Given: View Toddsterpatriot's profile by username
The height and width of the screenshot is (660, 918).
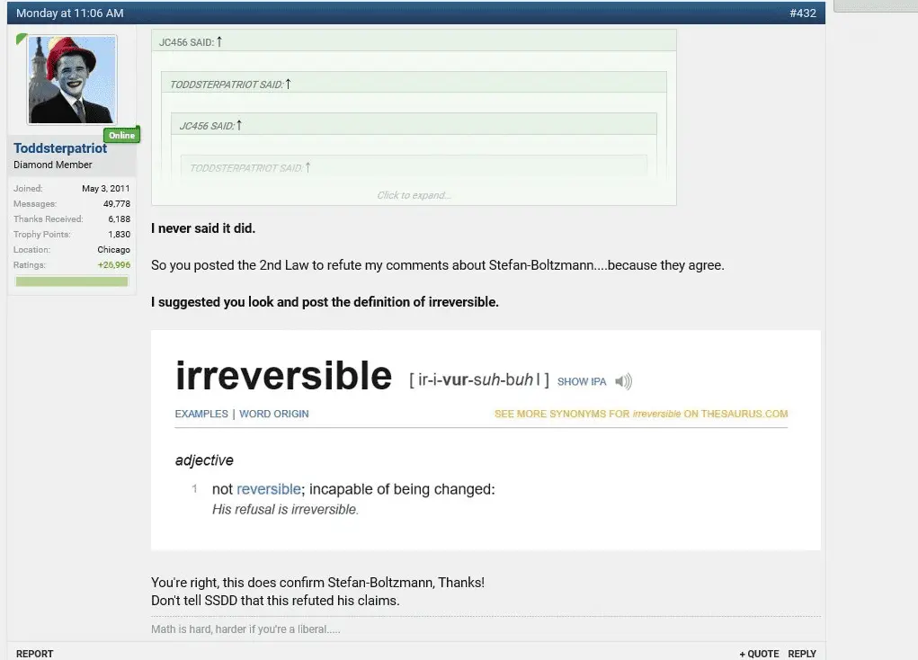Looking at the screenshot, I should pos(60,148).
